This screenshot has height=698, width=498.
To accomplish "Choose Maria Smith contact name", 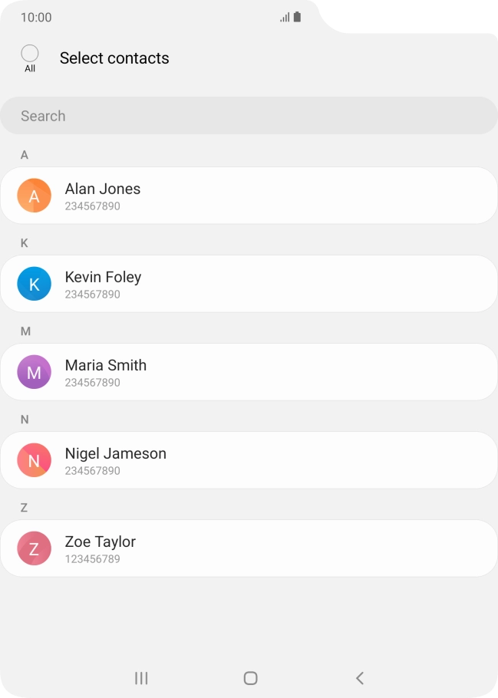I will (105, 365).
